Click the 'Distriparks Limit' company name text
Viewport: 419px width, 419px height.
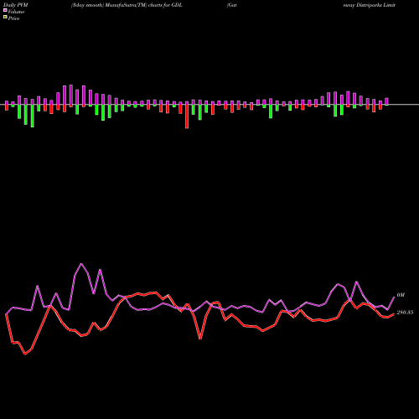coord(375,5)
